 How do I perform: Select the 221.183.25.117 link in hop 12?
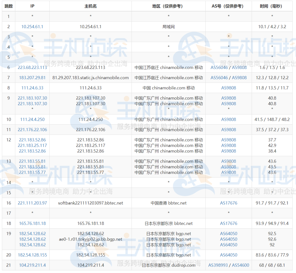[32, 145]
